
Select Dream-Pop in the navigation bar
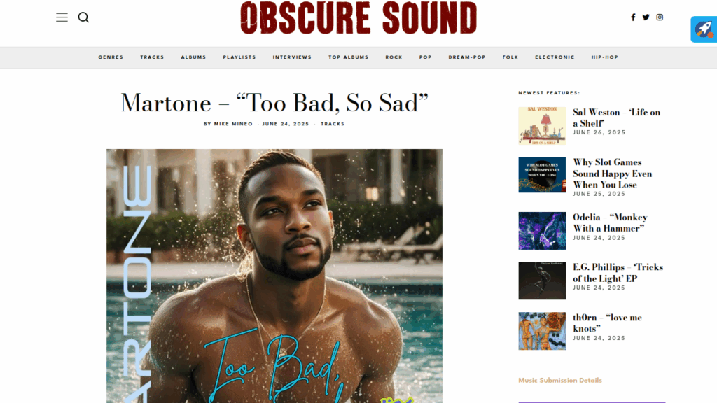click(467, 57)
